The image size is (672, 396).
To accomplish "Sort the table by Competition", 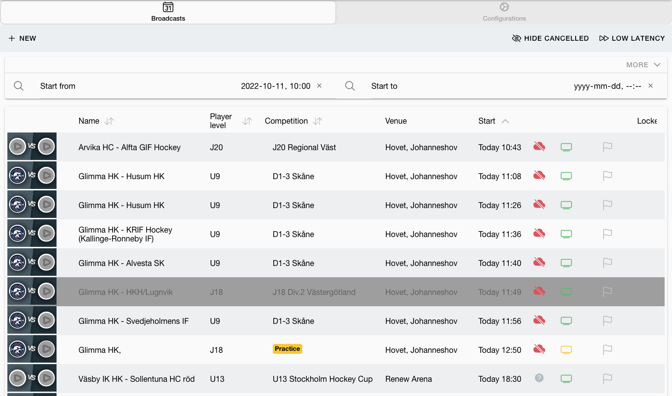I will (x=318, y=121).
